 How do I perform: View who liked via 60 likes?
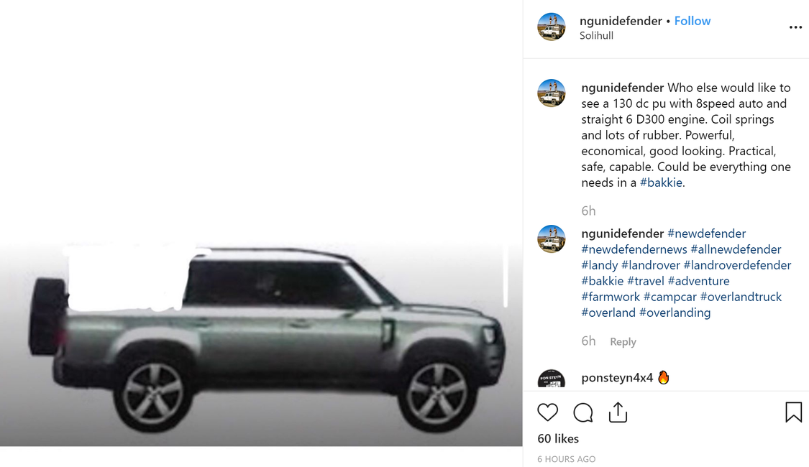[558, 439]
